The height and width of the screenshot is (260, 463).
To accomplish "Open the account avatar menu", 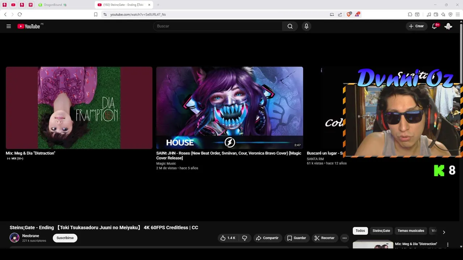I will point(448,26).
